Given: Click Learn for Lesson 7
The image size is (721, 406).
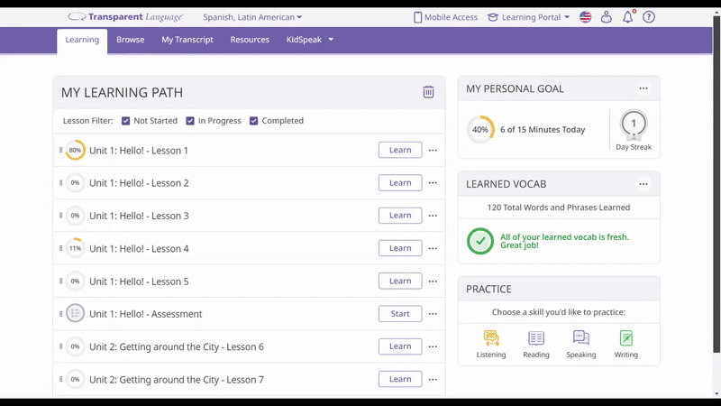Looking at the screenshot, I should click(400, 379).
